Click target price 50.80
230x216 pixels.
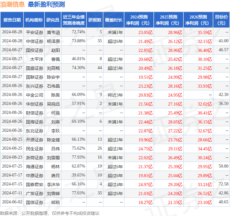[x=224, y=166]
